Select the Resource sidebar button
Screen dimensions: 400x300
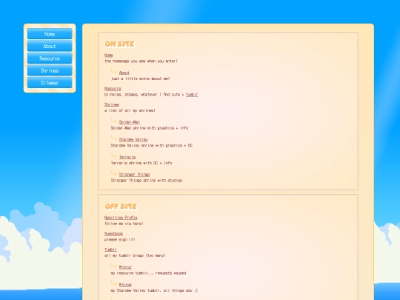(x=50, y=59)
